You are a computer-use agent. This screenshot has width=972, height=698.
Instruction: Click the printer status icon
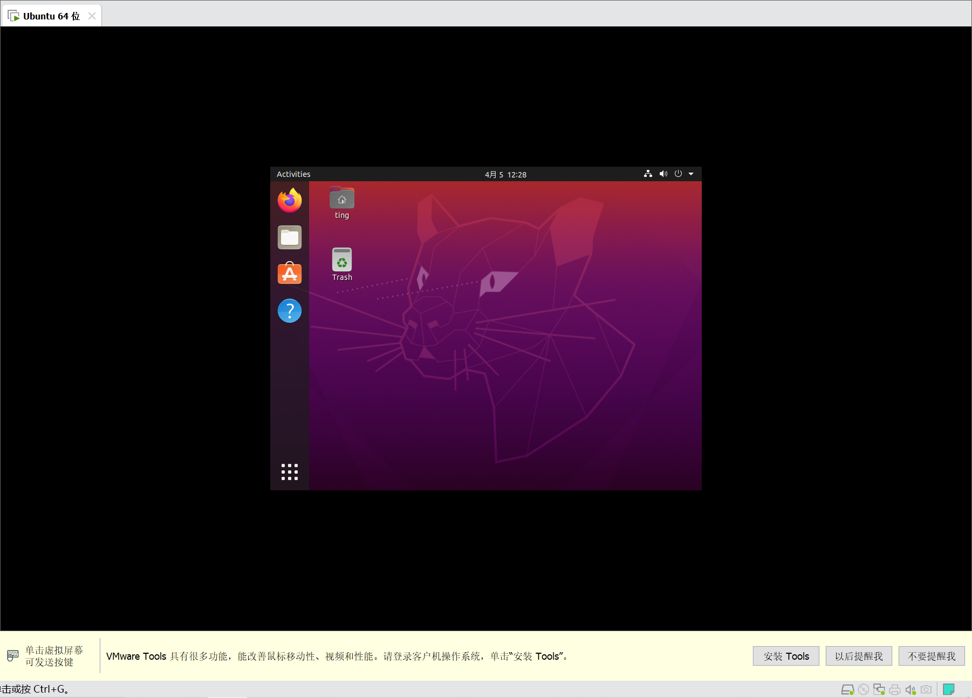895,689
